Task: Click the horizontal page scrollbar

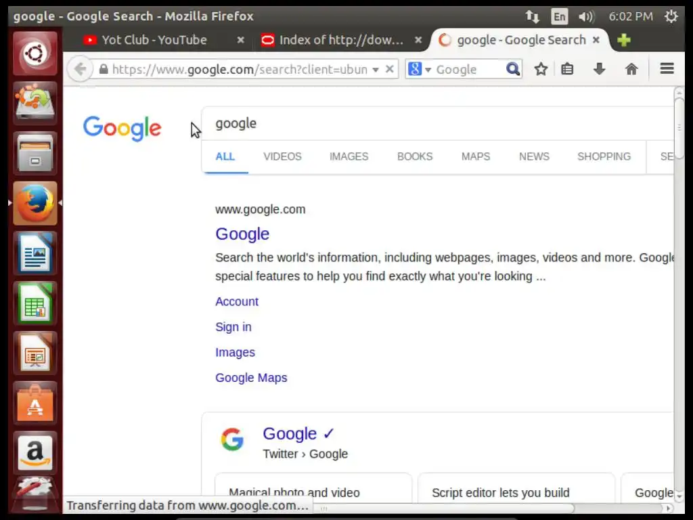Action: (x=444, y=508)
